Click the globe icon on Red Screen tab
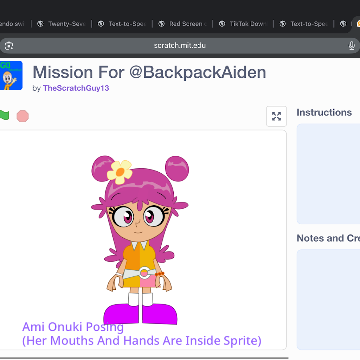This screenshot has width=360, height=360. [x=162, y=24]
